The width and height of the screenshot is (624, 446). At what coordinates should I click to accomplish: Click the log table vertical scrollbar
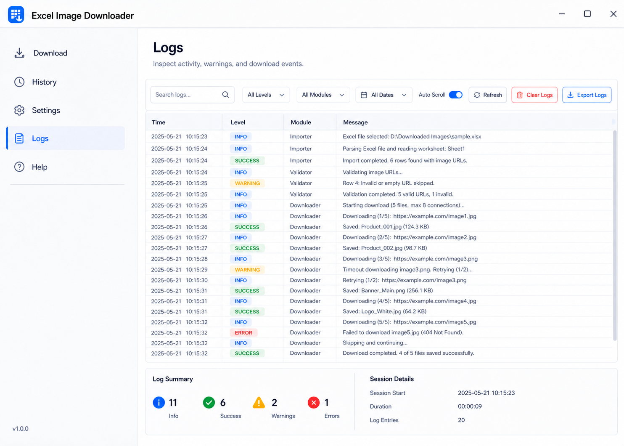point(615,235)
